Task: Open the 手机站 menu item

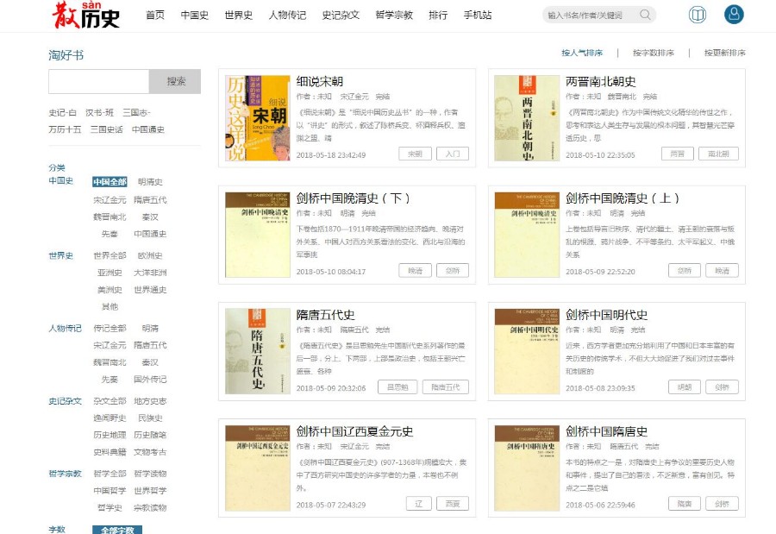Action: tap(477, 15)
